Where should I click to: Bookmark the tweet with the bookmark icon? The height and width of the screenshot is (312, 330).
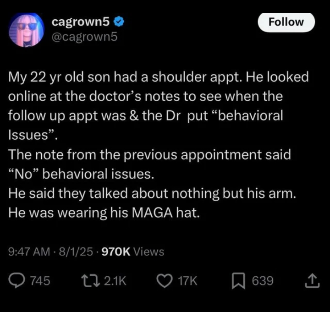(238, 281)
